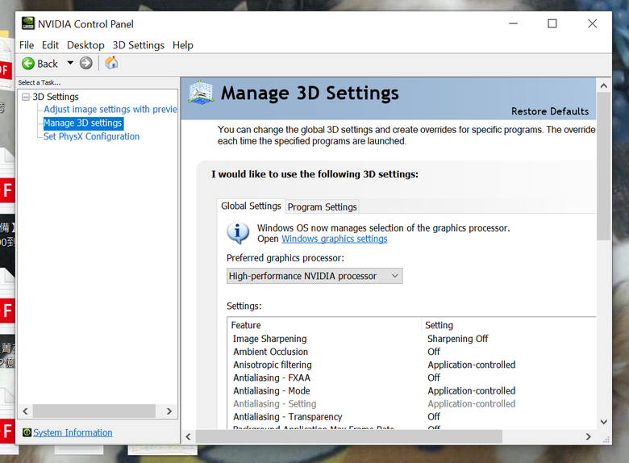Click the Home icon in toolbar
Screen dimensions: 629x463
[111, 63]
